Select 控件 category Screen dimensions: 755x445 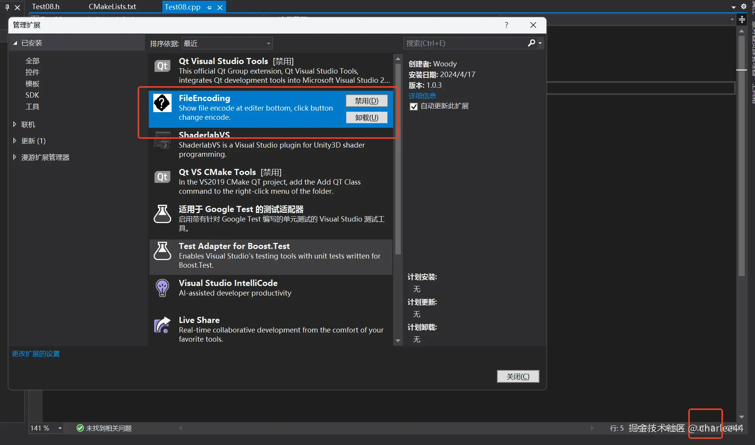click(32, 72)
